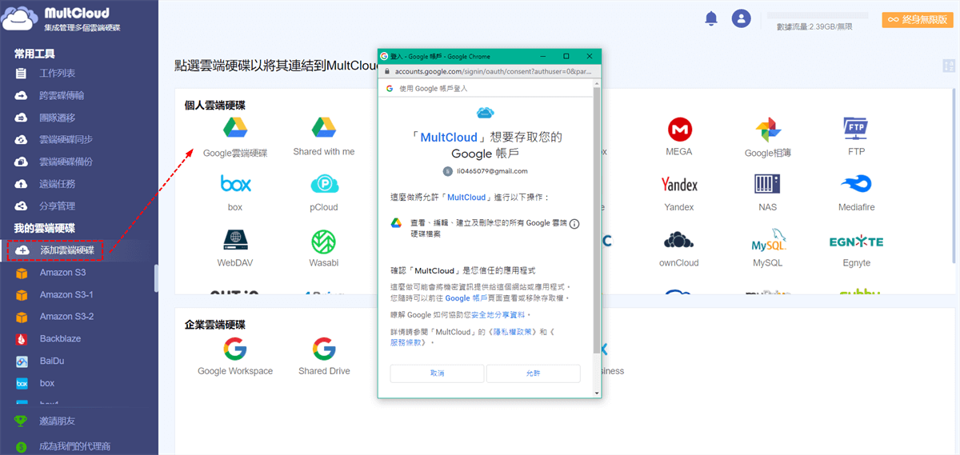Viewport: 960px width, 455px height.
Task: Click the popup vertical scrollbar
Action: click(x=597, y=220)
